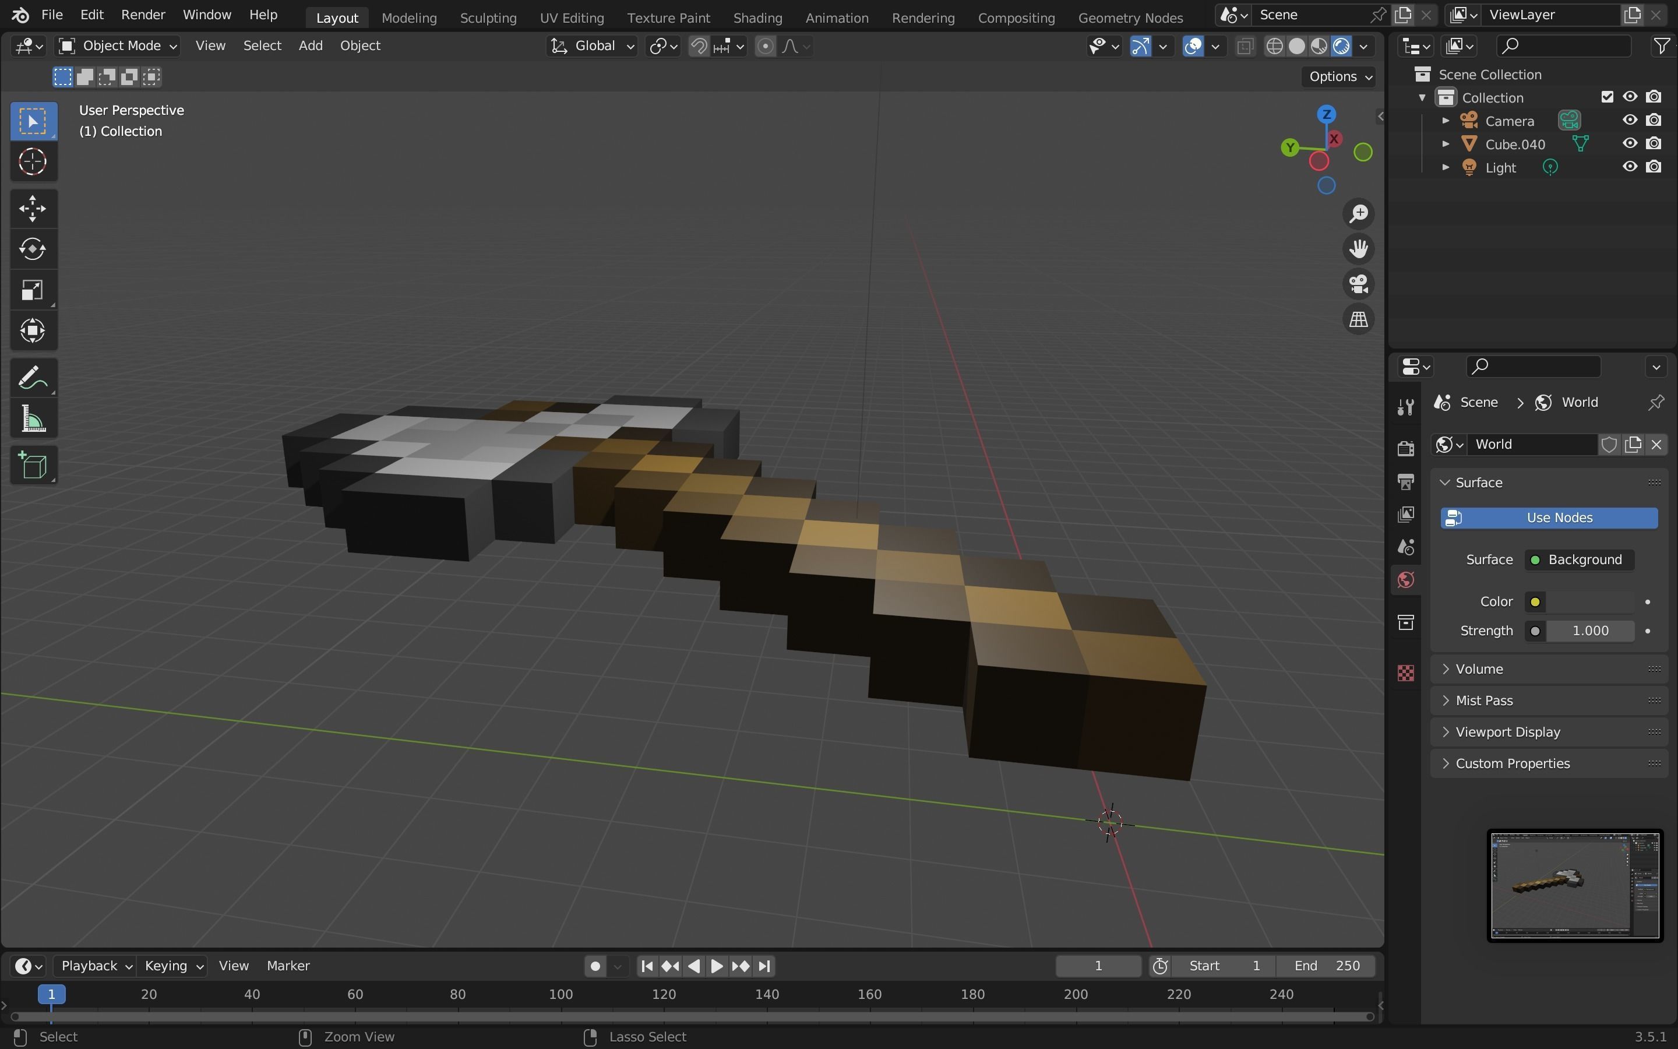
Task: Click the viewport zoom magnifier icon
Action: pos(1358,213)
